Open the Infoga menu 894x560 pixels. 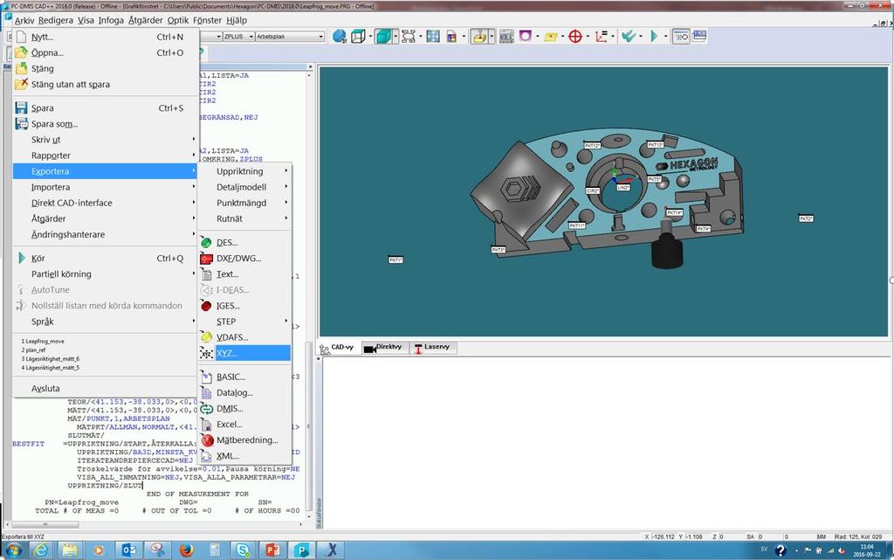click(111, 20)
